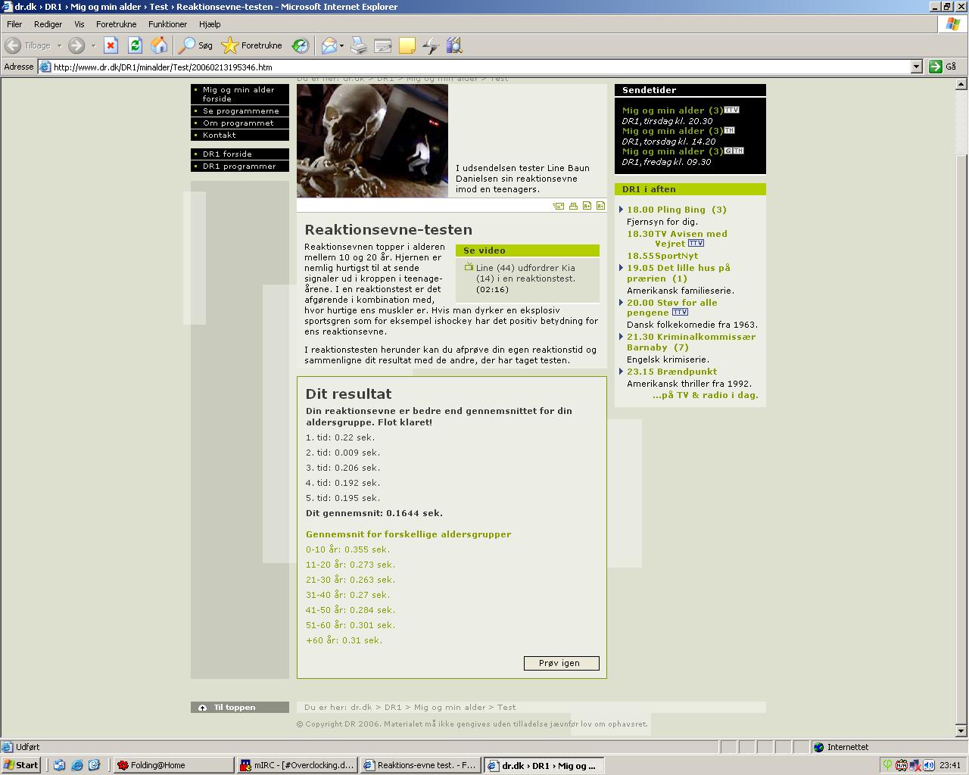
Task: Open '20.00 Støv for alle pengene' listing
Action: point(671,307)
